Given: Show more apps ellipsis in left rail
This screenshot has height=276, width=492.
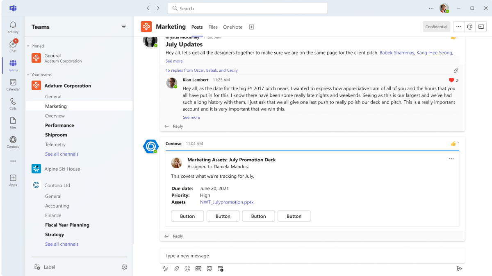Looking at the screenshot, I should pyautogui.click(x=13, y=161).
